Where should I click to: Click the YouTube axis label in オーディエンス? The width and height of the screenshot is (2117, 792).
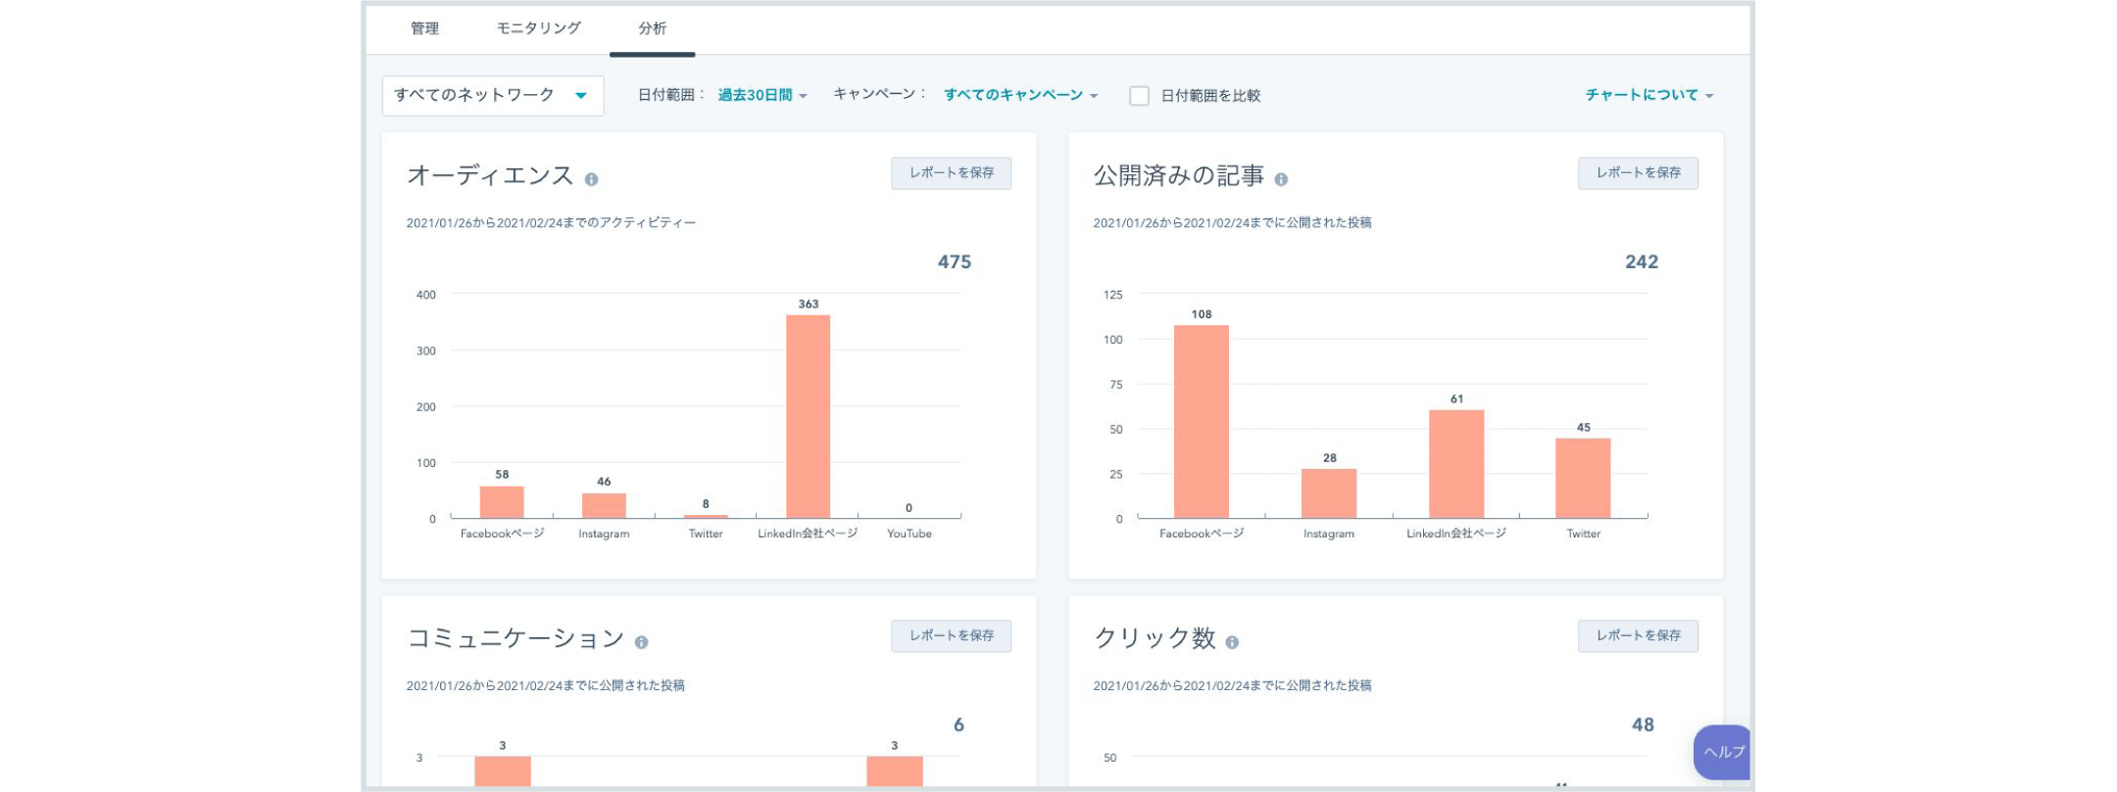coord(910,534)
